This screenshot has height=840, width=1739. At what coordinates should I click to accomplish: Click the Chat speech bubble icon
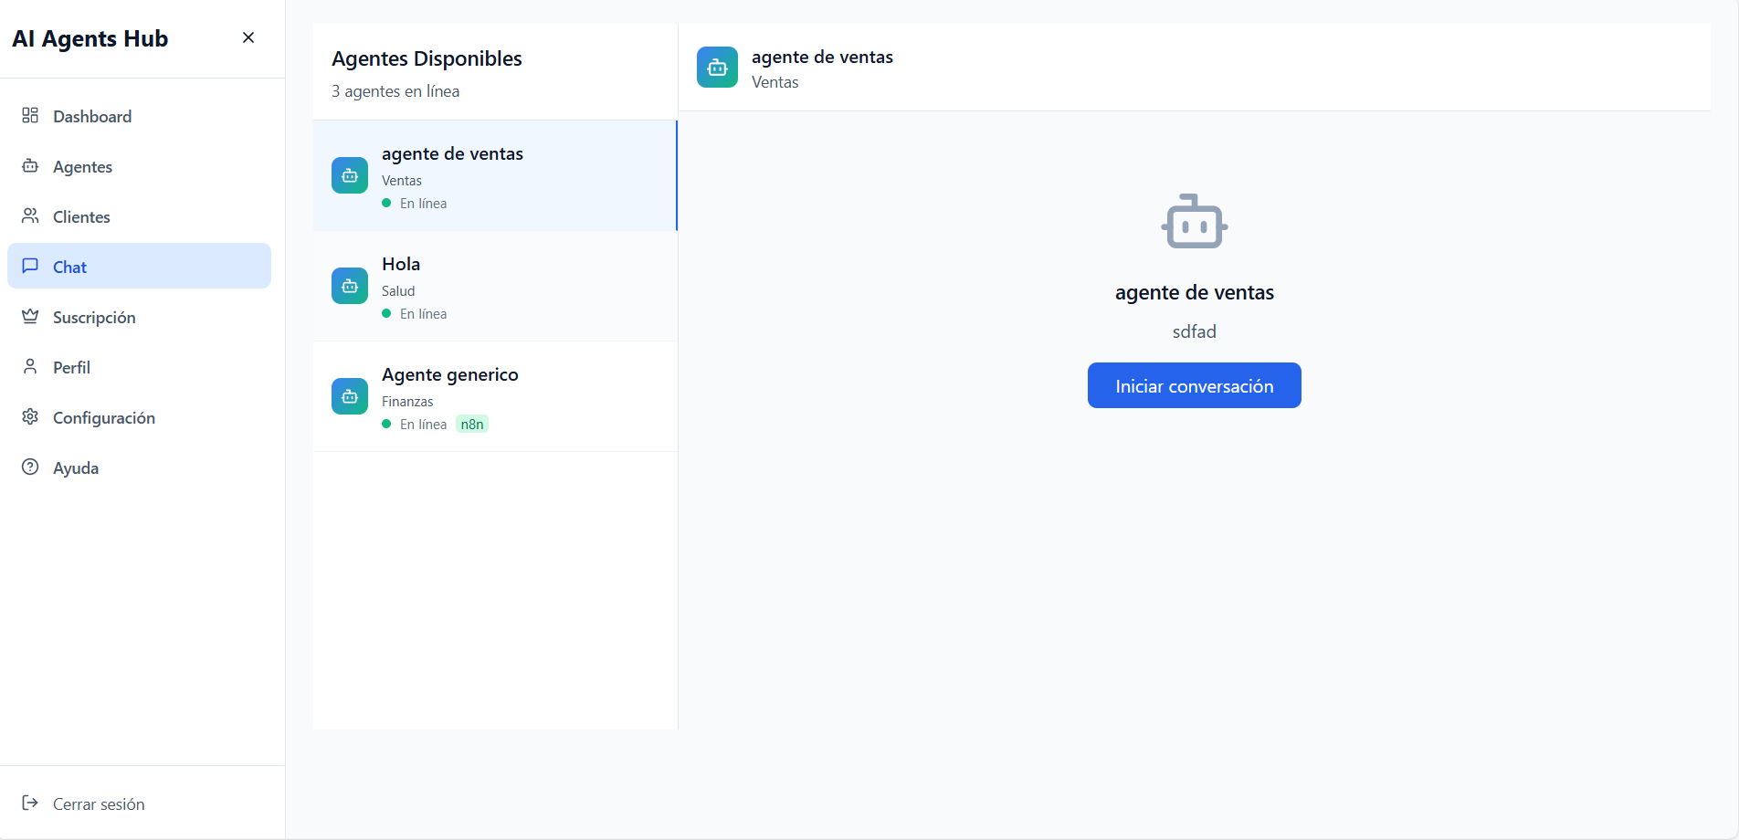[30, 266]
